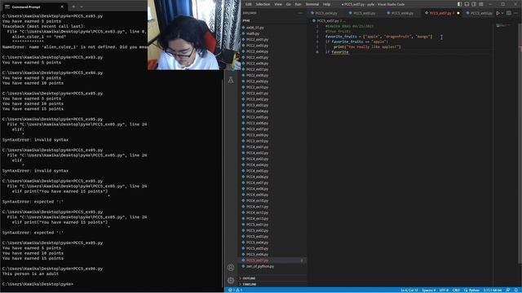This screenshot has height=293, width=522.
Task: Open the Selection menu
Action: pos(263,4)
